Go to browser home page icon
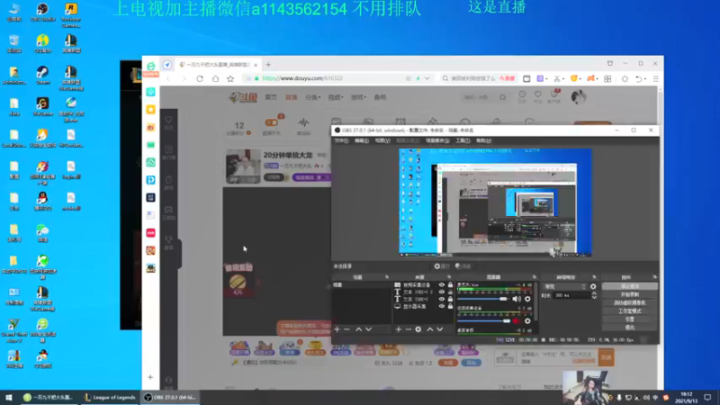Screen dimensions: 720x405 [x=215, y=78]
